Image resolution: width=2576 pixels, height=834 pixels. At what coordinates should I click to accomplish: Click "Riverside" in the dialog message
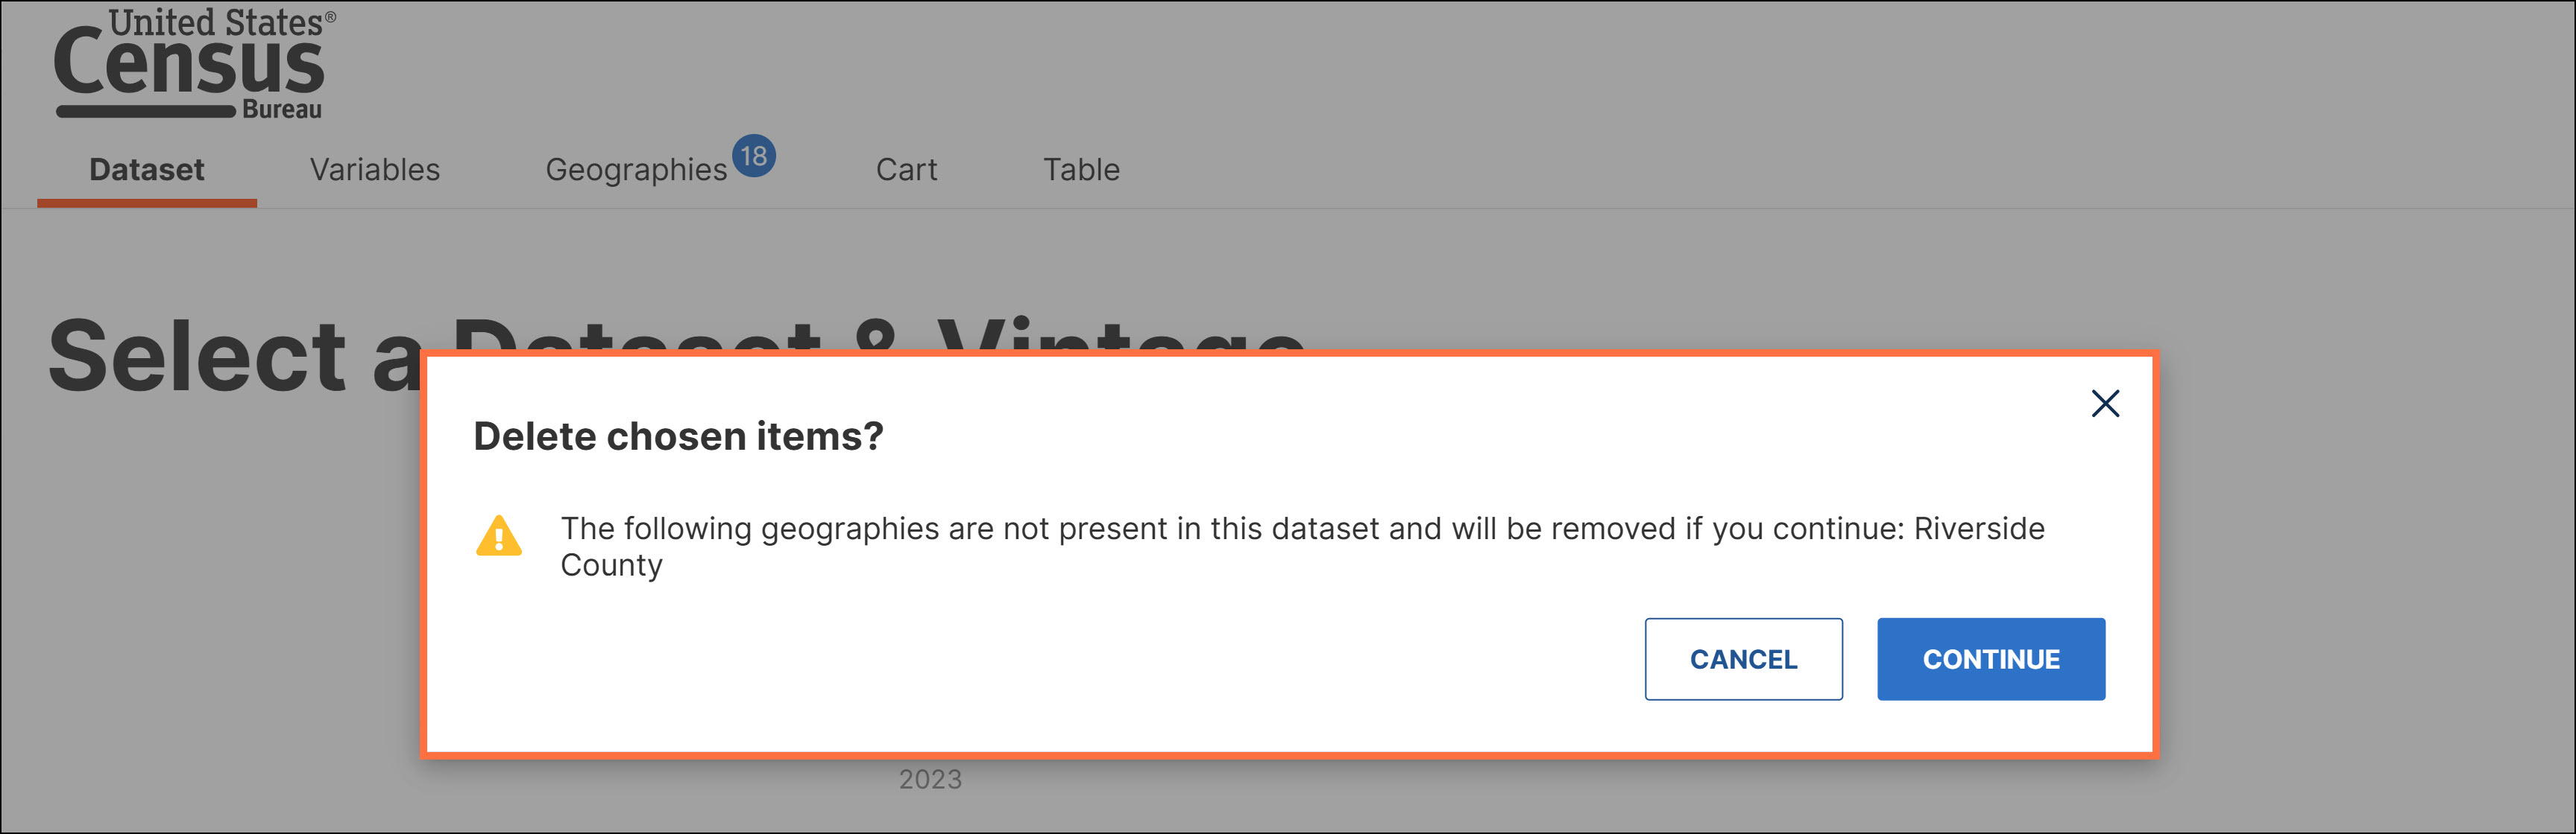tap(1979, 529)
